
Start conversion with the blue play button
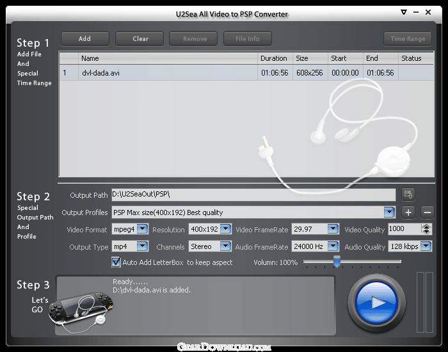[376, 303]
